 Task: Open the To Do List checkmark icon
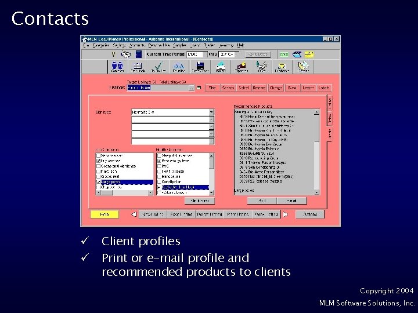158,67
